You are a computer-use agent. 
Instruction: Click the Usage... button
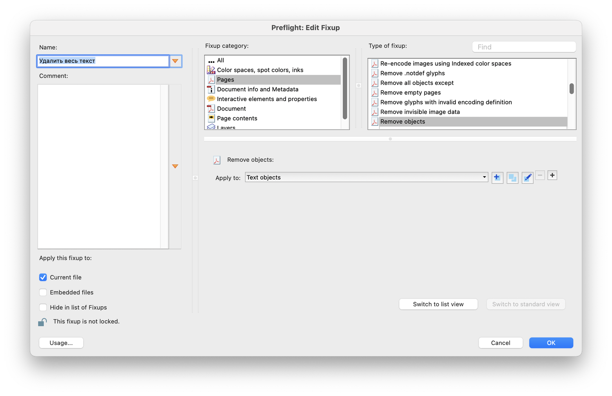point(61,343)
